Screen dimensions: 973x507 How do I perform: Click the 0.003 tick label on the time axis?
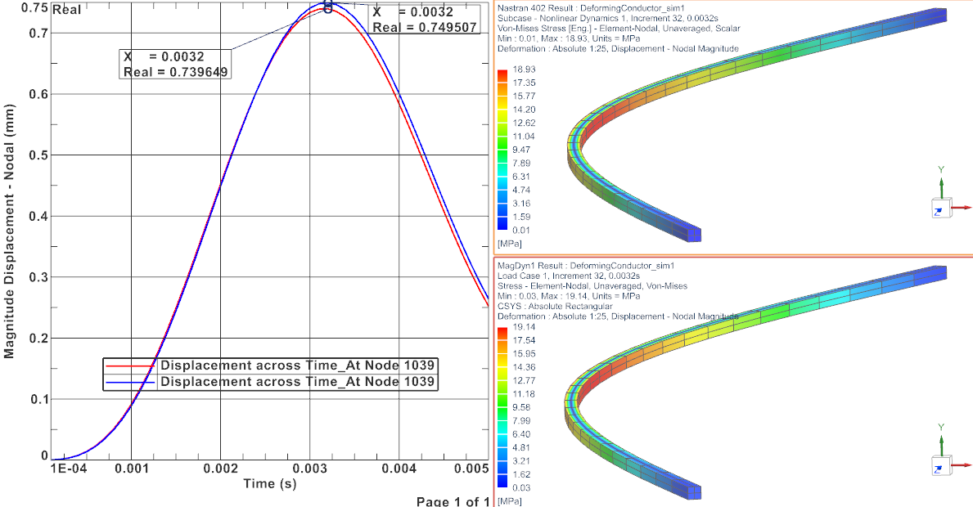coord(310,469)
